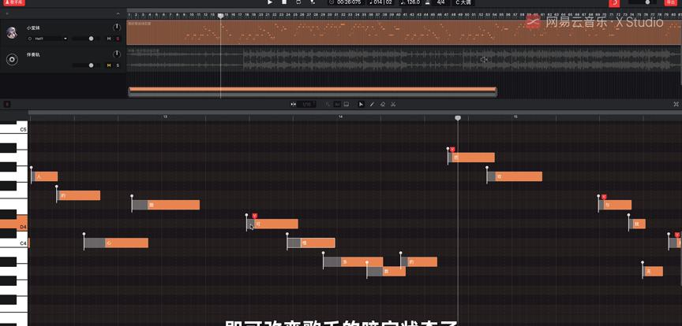Maximize the piano roll editor panel

point(676,104)
